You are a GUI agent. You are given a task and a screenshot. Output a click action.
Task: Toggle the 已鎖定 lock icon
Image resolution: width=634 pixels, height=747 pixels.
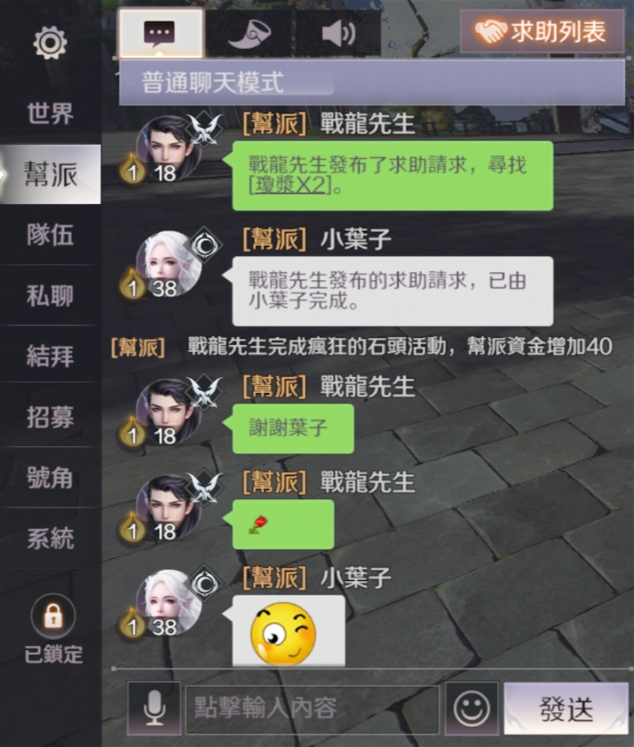coord(53,616)
